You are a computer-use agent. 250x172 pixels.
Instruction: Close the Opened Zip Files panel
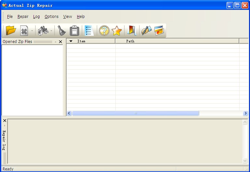(x=60, y=42)
